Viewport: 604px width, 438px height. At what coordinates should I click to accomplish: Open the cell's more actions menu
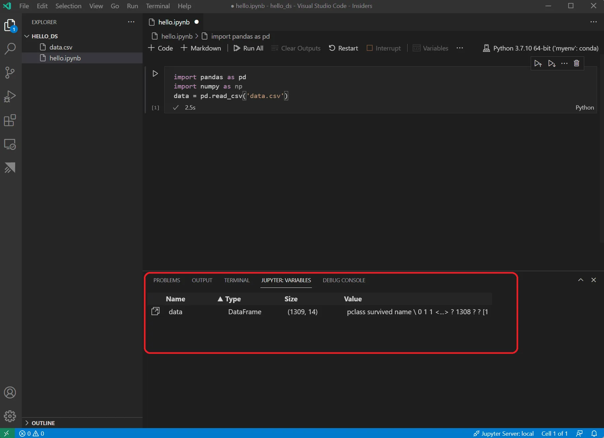coord(564,63)
